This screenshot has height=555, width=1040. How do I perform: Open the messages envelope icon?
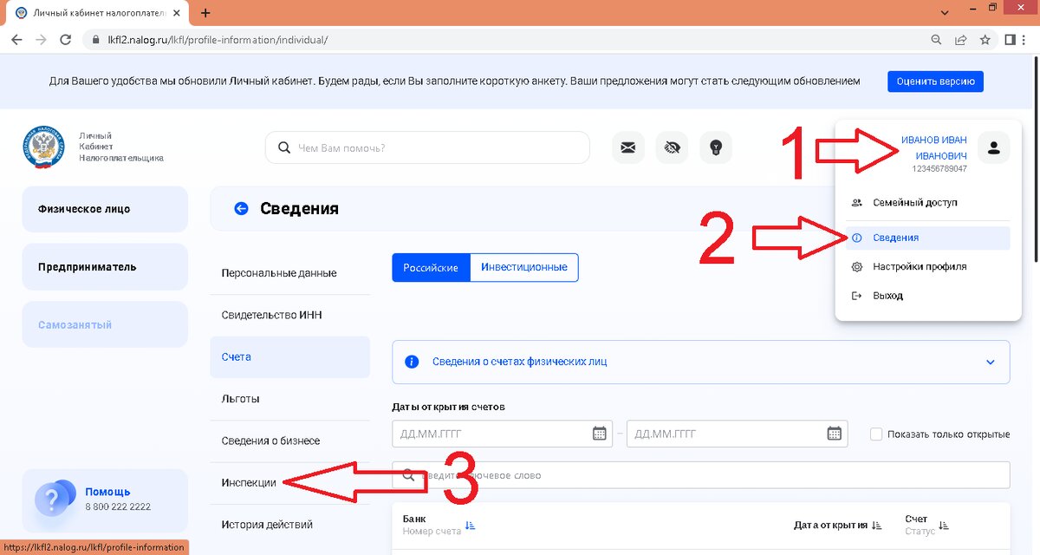point(628,147)
